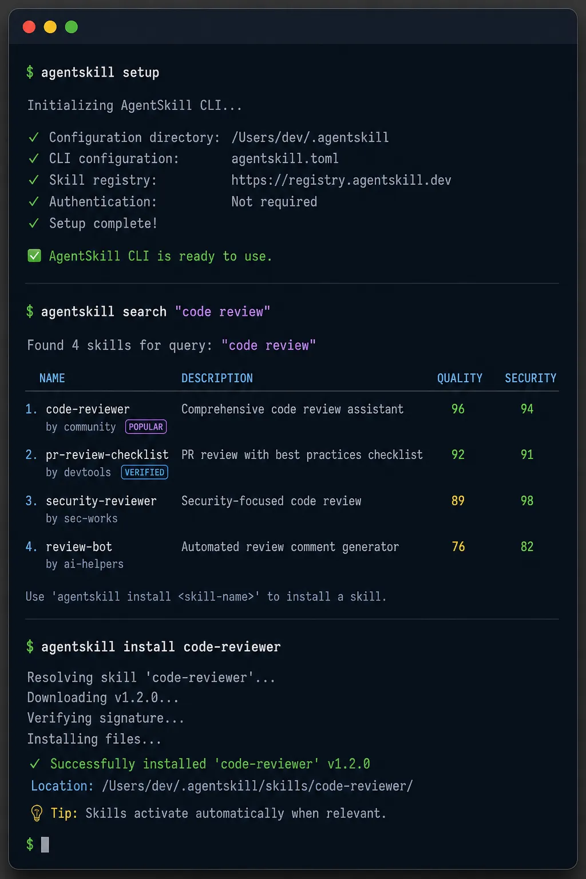Click security score 94

click(x=527, y=409)
